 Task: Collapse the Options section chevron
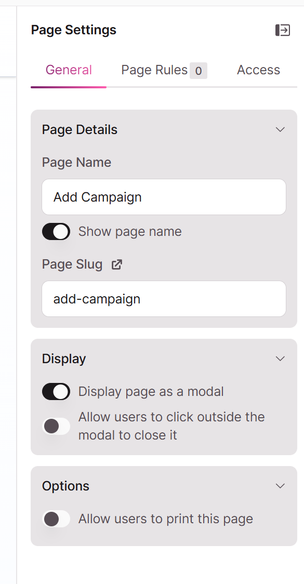[x=280, y=486]
